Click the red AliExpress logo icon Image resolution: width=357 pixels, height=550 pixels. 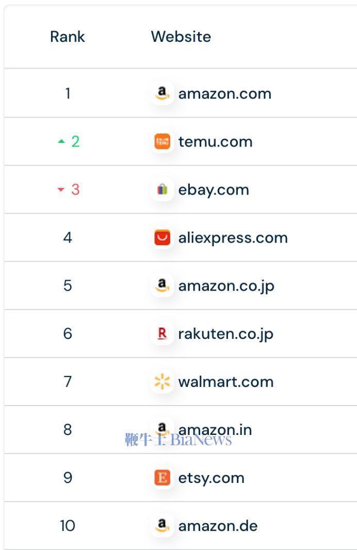tap(162, 237)
